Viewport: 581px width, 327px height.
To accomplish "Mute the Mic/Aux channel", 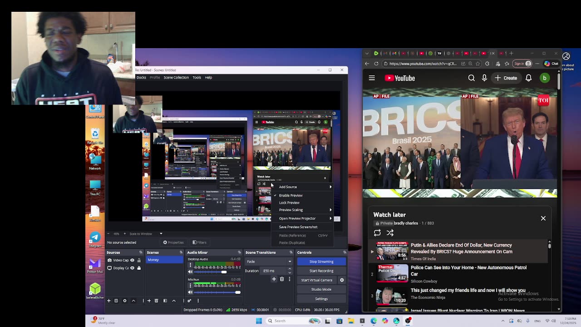I will click(x=190, y=292).
